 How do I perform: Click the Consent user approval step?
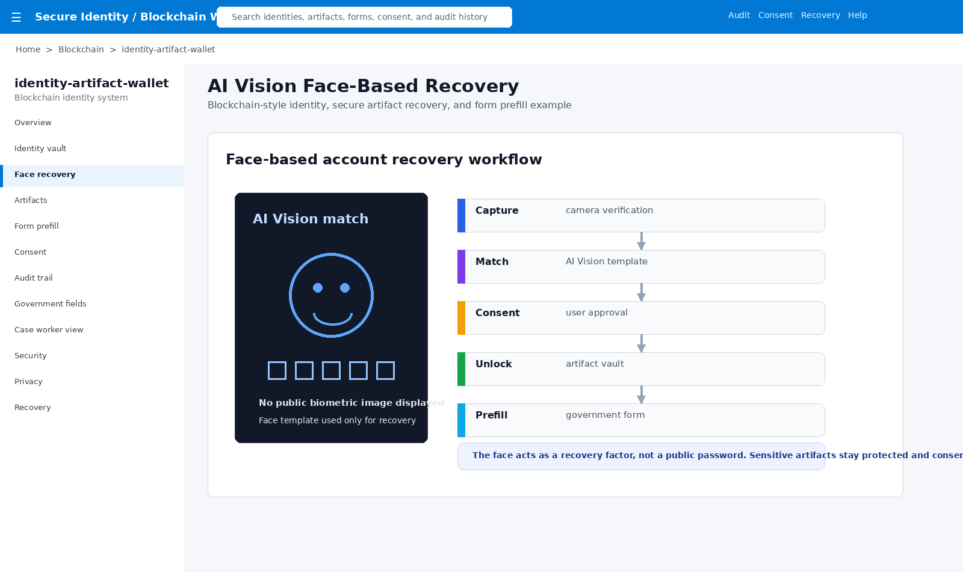point(641,318)
